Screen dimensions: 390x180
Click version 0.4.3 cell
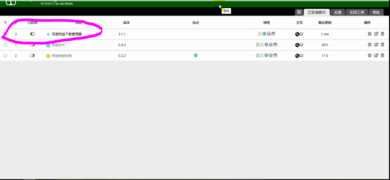(x=122, y=45)
